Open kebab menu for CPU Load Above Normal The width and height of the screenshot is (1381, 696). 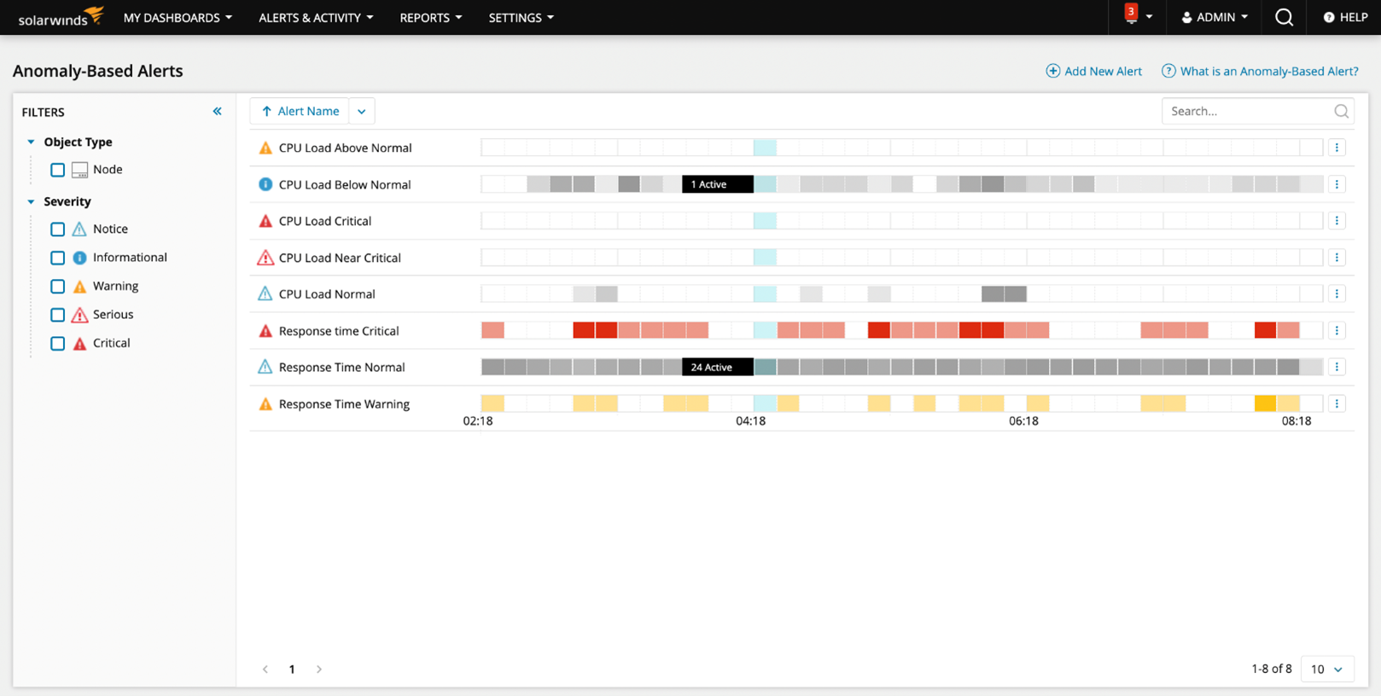click(1337, 148)
